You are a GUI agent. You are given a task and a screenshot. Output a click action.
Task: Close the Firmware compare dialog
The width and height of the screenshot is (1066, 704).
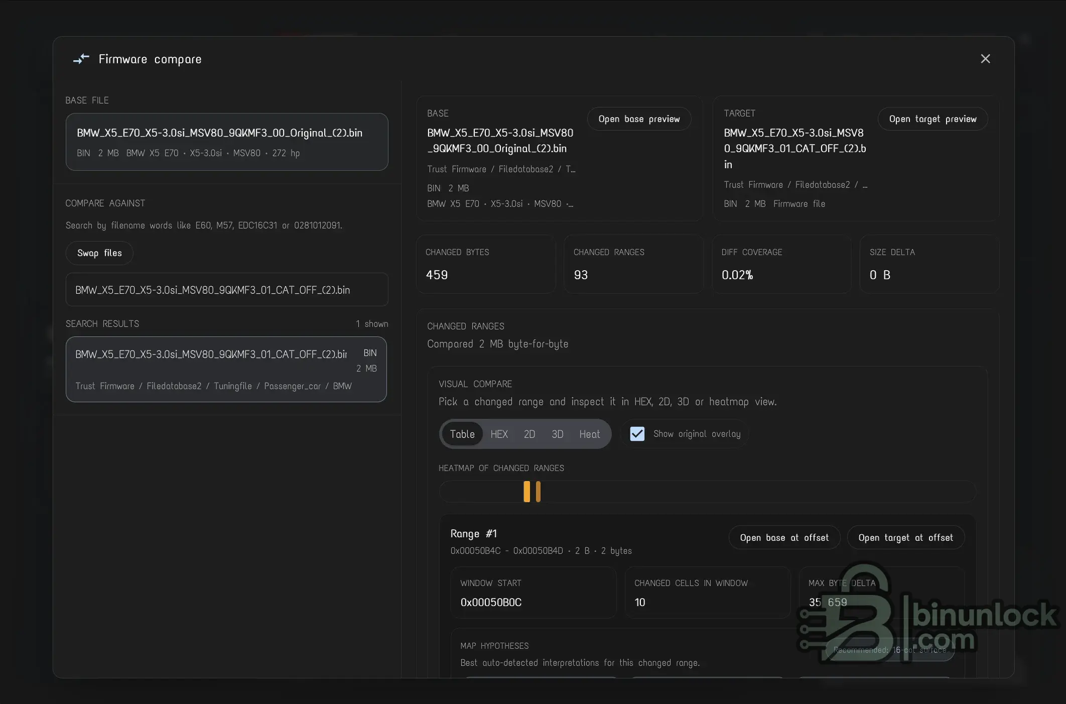click(985, 59)
